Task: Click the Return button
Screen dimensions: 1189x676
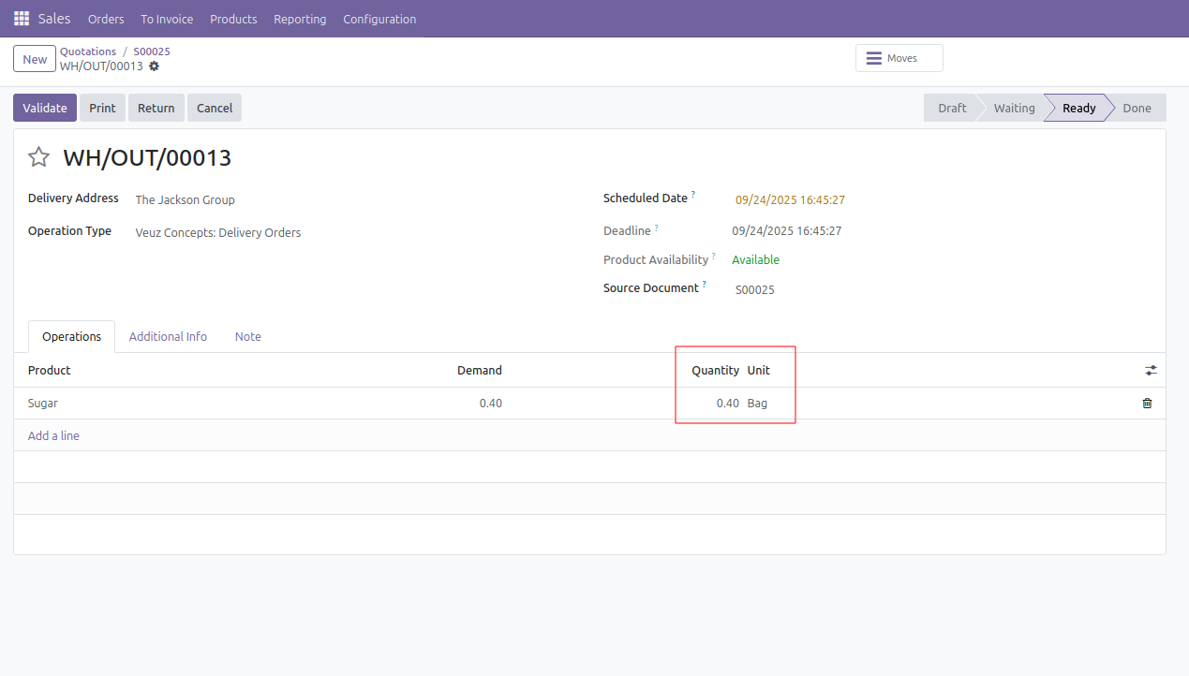Action: [x=156, y=108]
